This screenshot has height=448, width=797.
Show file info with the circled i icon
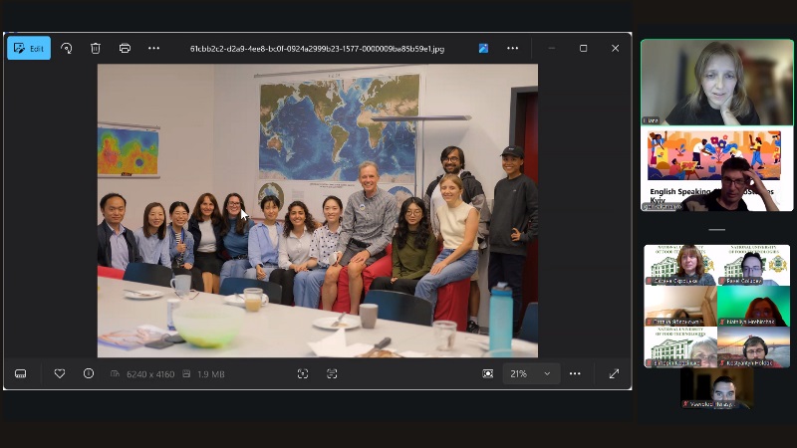(x=89, y=374)
